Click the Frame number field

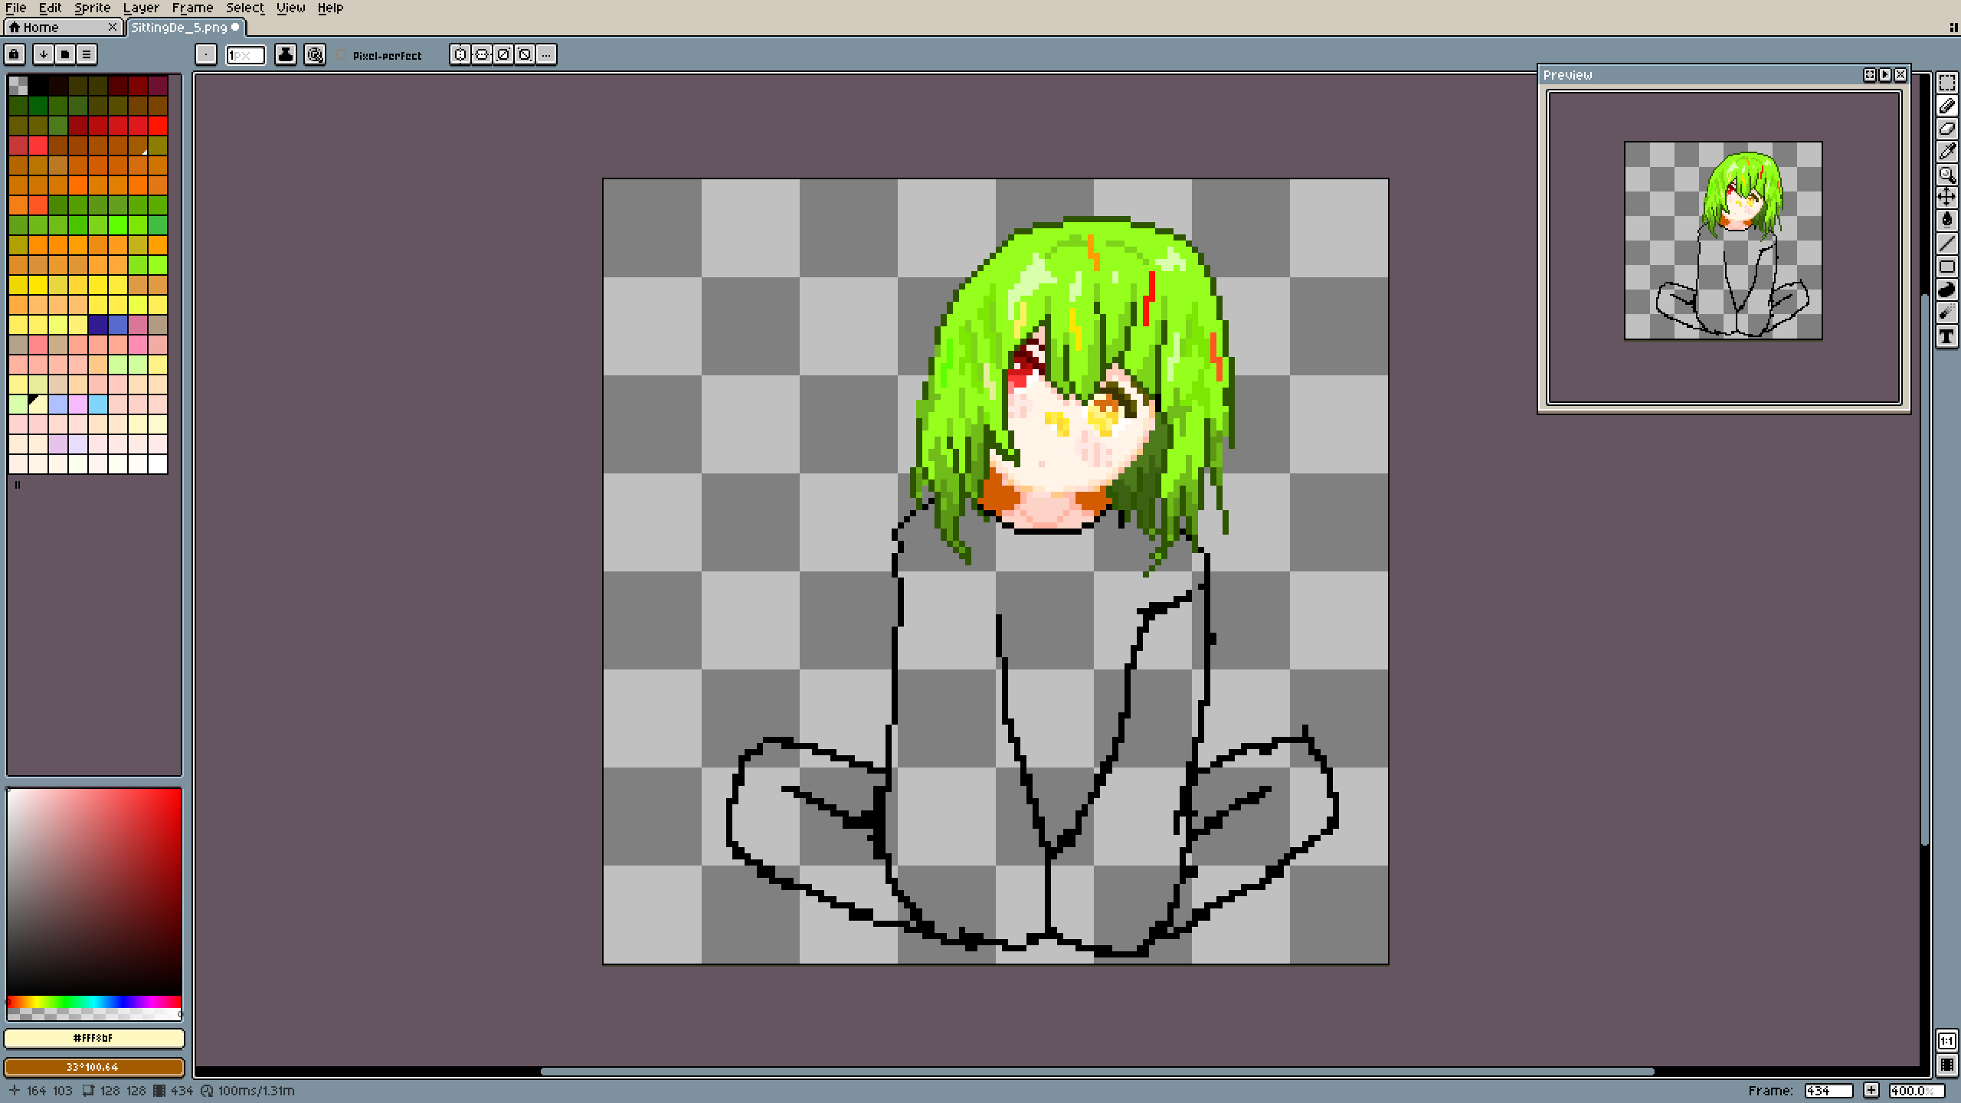tap(1828, 1091)
